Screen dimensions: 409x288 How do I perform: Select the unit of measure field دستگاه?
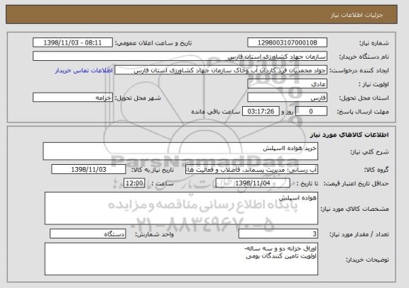point(87,234)
